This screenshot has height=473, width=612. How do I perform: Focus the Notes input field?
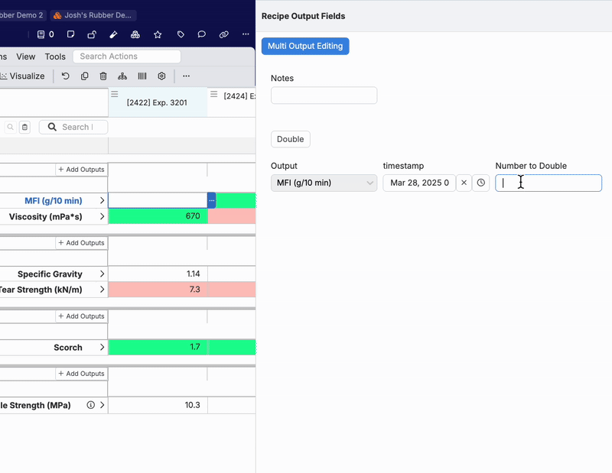(324, 96)
